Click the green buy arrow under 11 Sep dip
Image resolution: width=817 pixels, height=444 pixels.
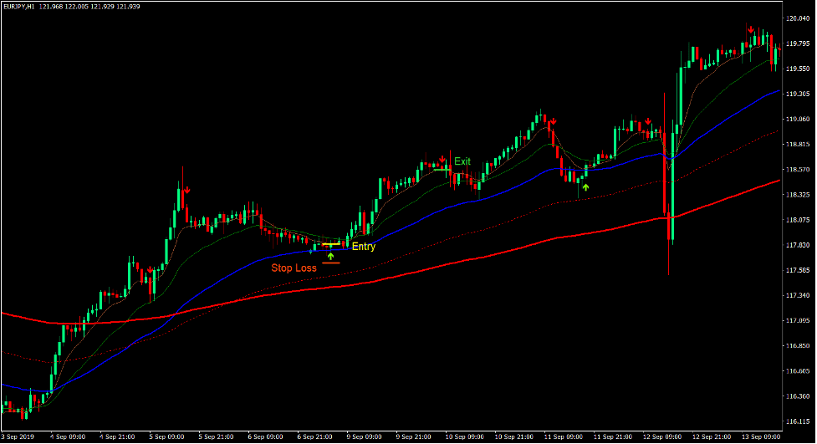point(585,187)
